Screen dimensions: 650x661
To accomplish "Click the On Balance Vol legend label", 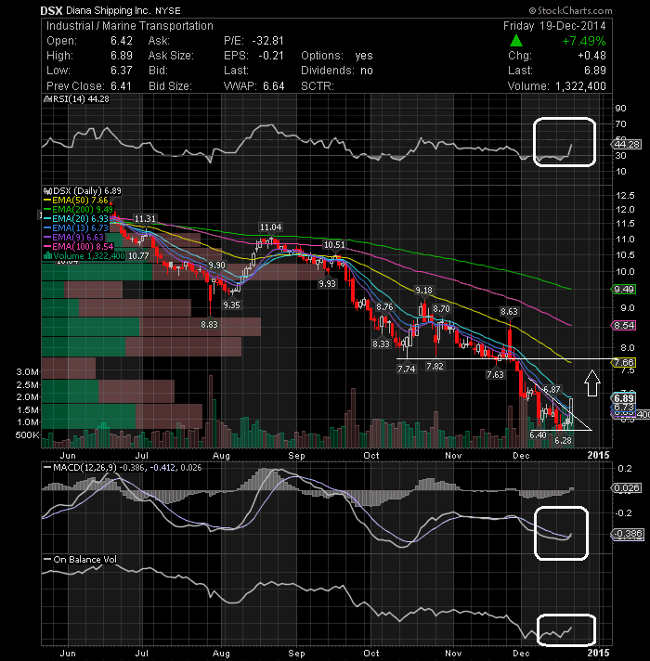I will (84, 560).
